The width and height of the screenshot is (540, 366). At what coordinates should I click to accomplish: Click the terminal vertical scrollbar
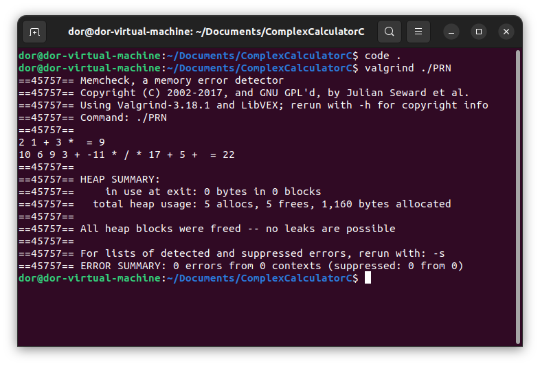coord(518,197)
